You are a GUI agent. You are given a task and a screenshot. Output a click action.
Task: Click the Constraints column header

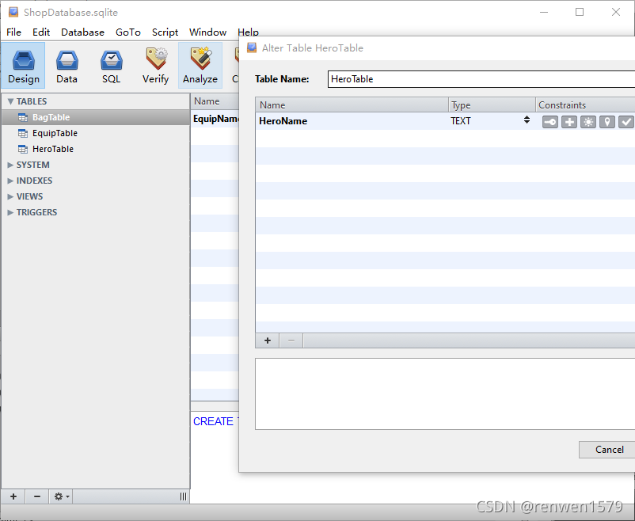pos(586,105)
